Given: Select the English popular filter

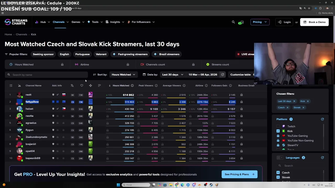Looking at the screenshot, I should [x=64, y=54].
